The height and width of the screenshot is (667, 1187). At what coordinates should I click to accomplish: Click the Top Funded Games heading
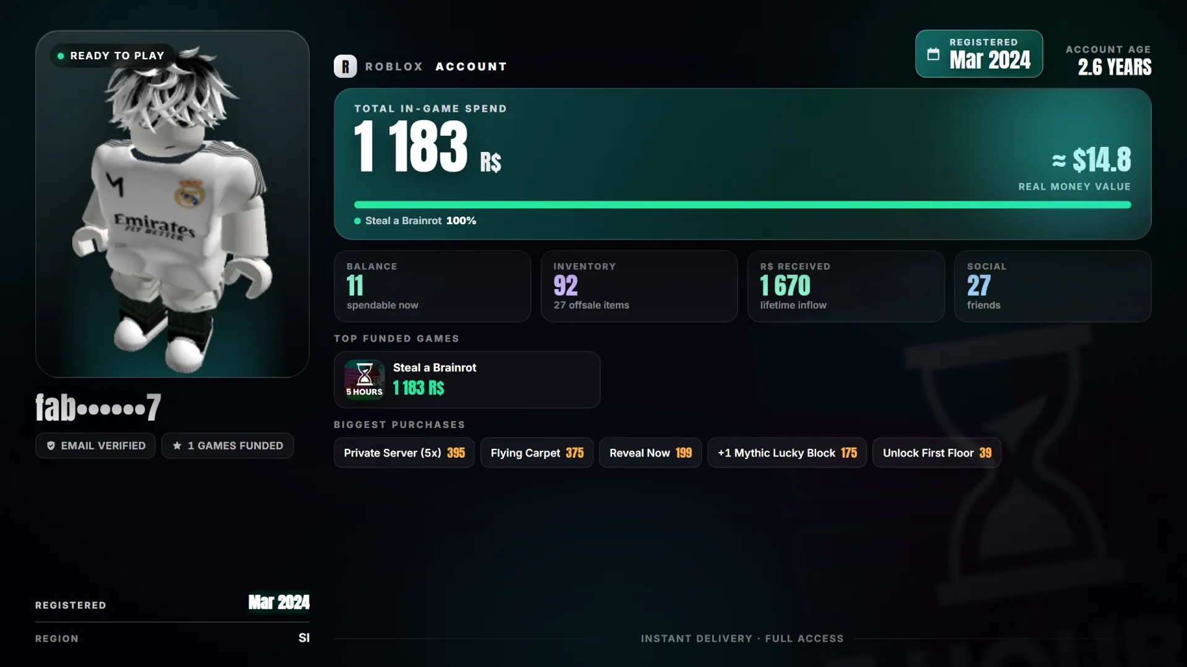(396, 338)
